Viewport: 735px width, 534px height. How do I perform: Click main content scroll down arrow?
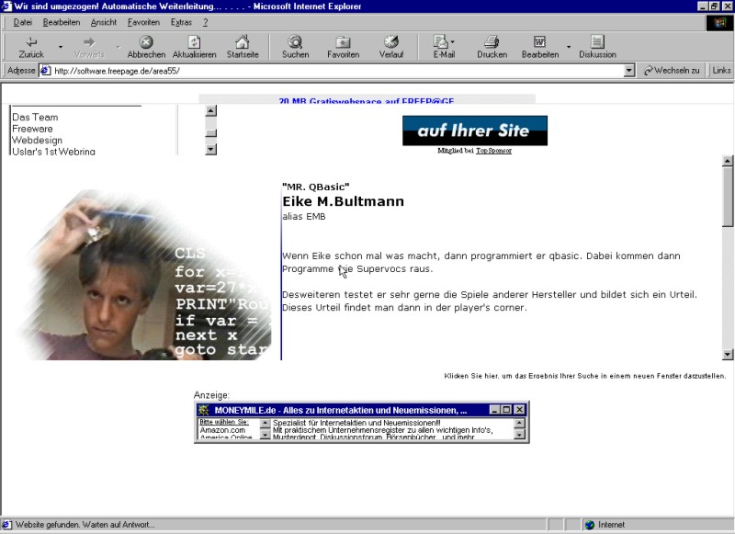pos(727,355)
